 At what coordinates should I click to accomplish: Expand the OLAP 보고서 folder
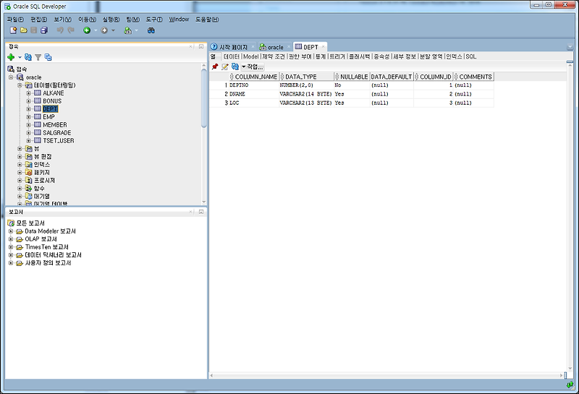click(x=11, y=239)
